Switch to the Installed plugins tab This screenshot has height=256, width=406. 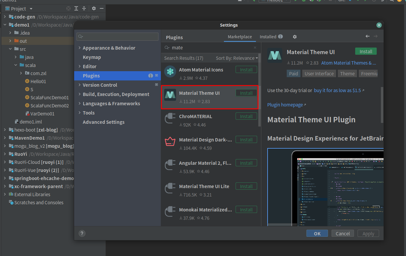268,36
